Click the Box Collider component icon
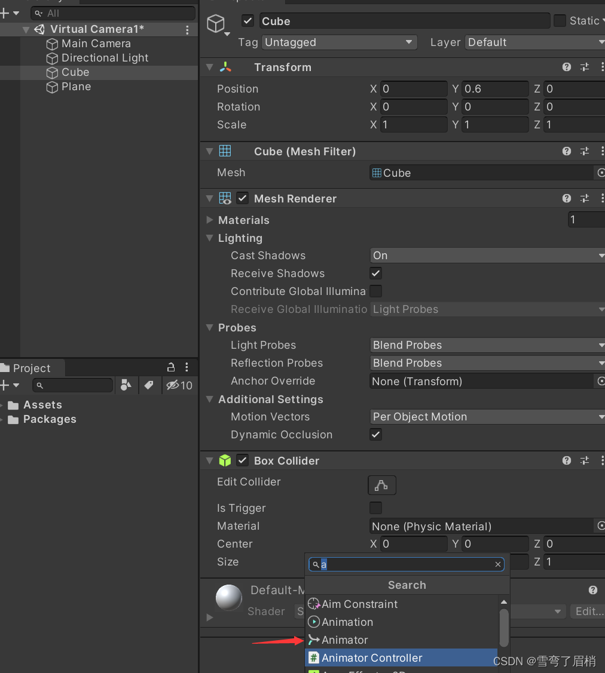605x673 pixels. (224, 460)
